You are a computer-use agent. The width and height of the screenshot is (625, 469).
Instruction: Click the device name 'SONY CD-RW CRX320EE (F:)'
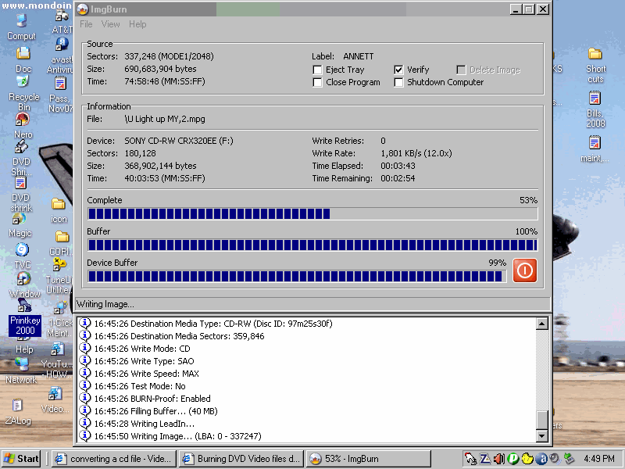[179, 141]
